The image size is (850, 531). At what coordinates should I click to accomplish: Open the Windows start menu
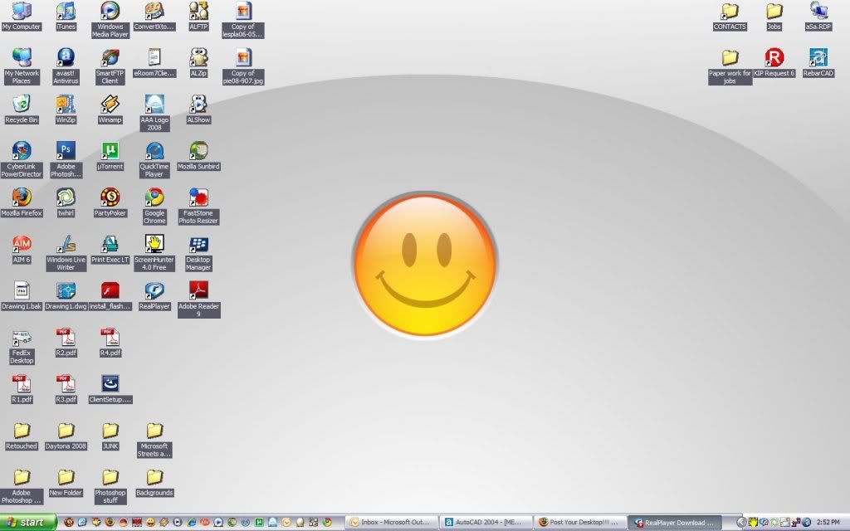[x=28, y=523]
